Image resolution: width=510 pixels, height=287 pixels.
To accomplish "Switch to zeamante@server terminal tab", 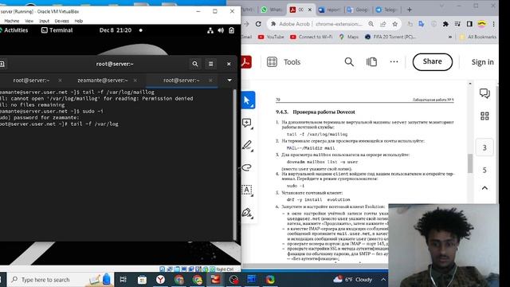I will 103,80.
